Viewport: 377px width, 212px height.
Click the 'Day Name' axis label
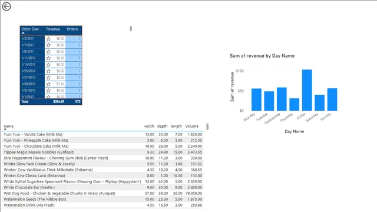(x=295, y=131)
